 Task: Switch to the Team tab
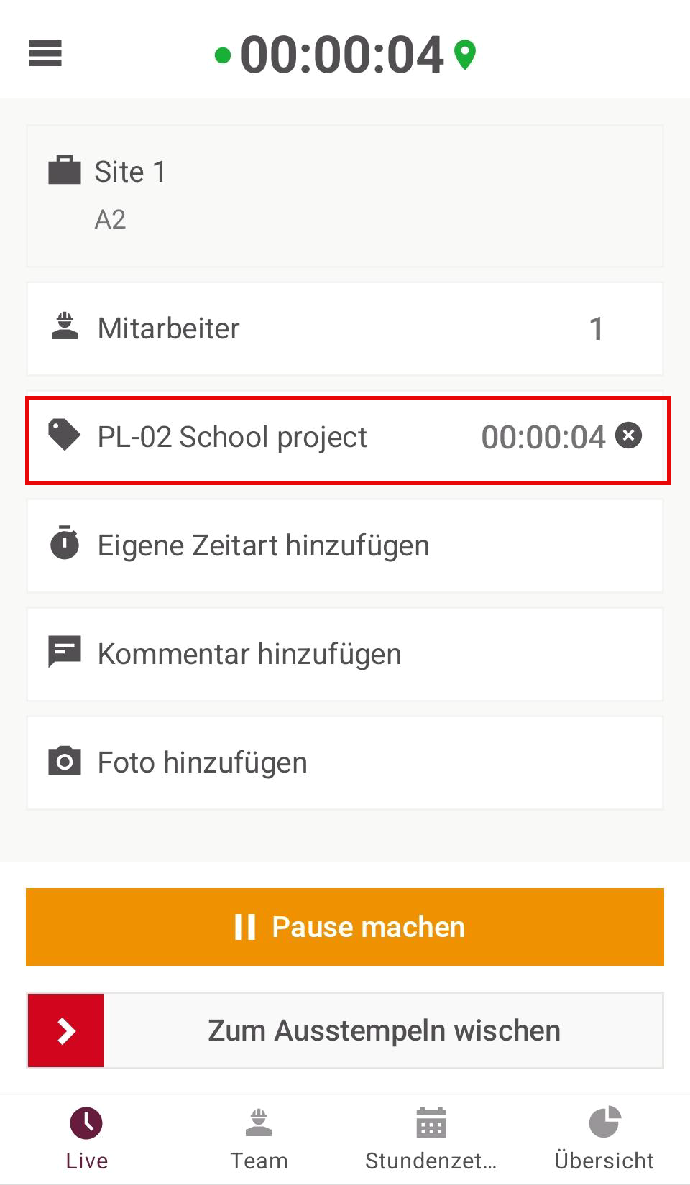point(259,1140)
